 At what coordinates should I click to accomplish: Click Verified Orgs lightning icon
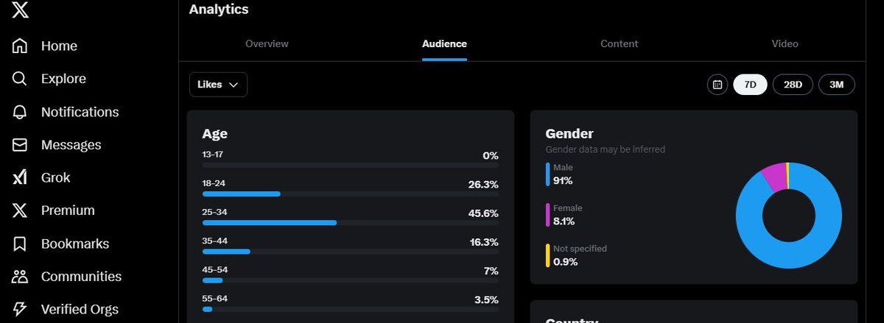20,309
